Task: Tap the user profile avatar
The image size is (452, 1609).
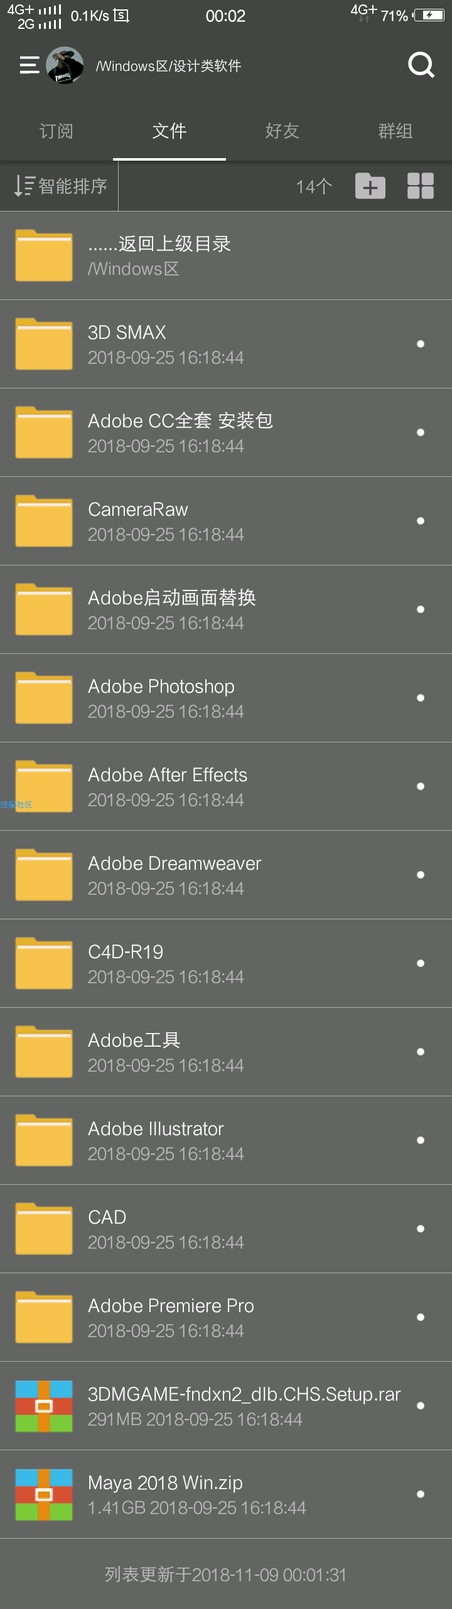Action: coord(65,65)
